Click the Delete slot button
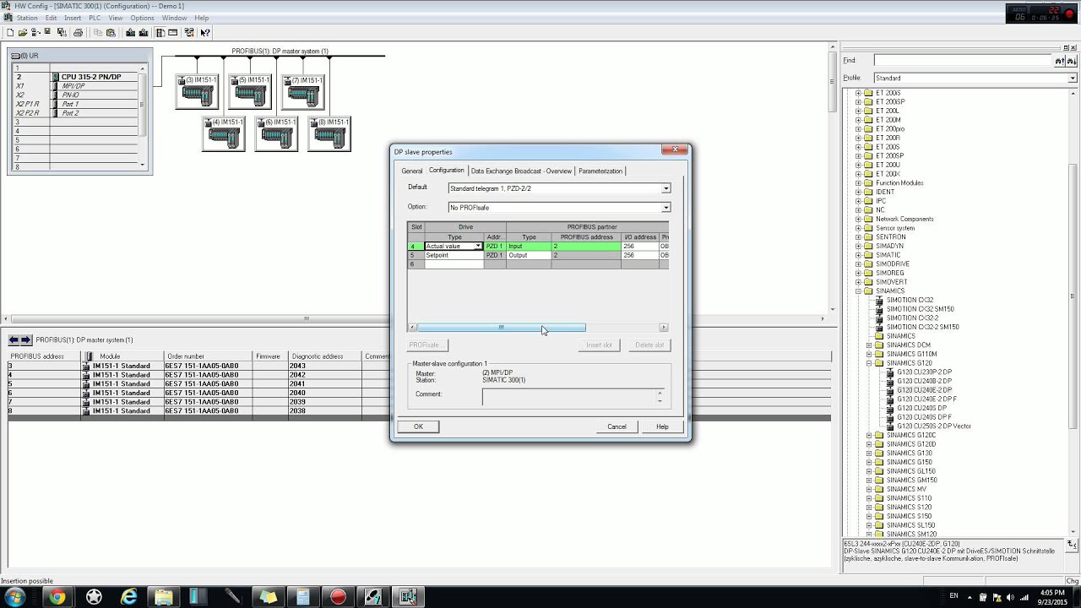 point(649,345)
